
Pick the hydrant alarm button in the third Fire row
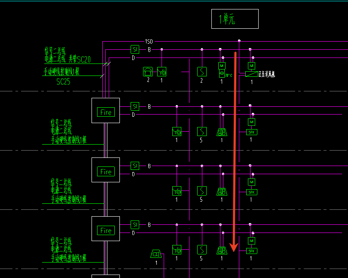point(177,250)
